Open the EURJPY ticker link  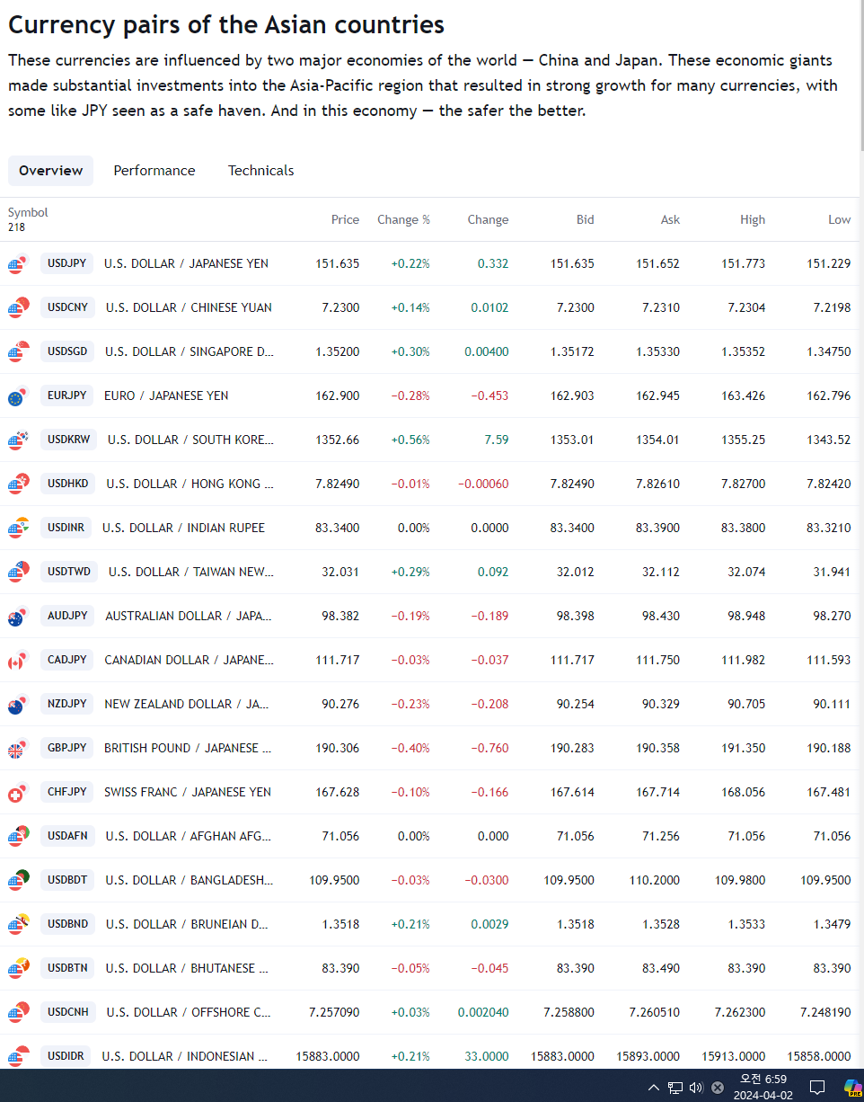click(66, 395)
